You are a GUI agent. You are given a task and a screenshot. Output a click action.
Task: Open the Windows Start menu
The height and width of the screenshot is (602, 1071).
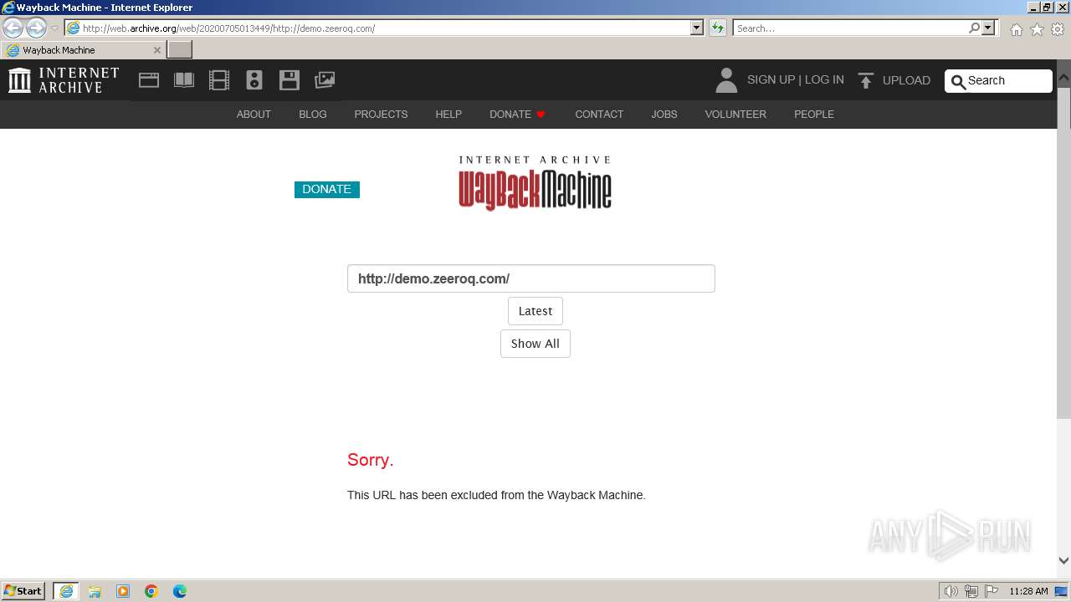(23, 591)
